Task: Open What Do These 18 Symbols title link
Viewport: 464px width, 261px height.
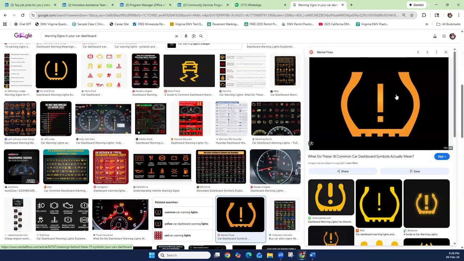Action: [x=361, y=157]
